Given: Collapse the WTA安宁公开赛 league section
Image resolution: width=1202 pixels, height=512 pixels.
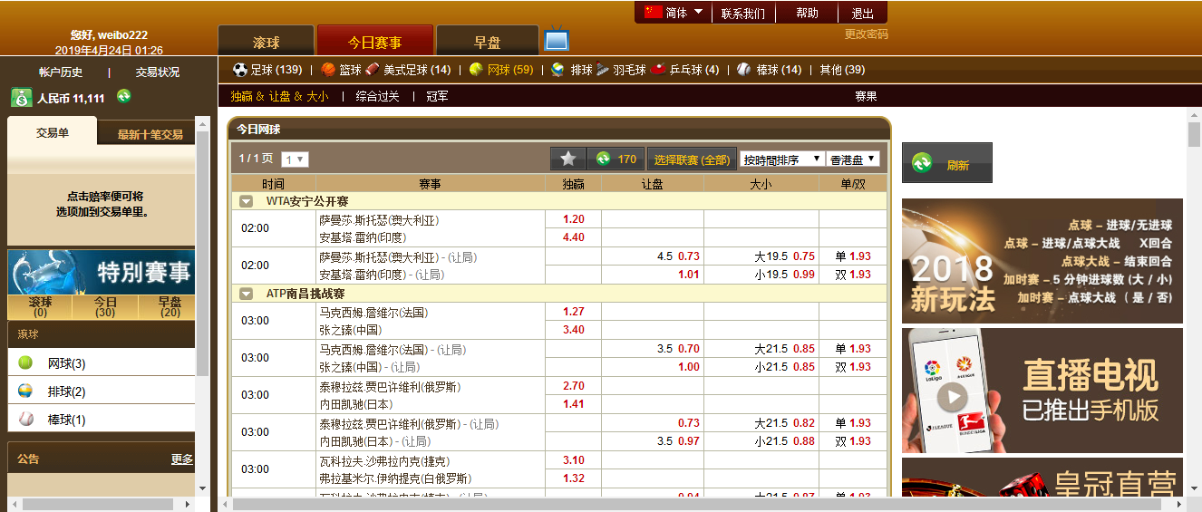Looking at the screenshot, I should [x=246, y=201].
